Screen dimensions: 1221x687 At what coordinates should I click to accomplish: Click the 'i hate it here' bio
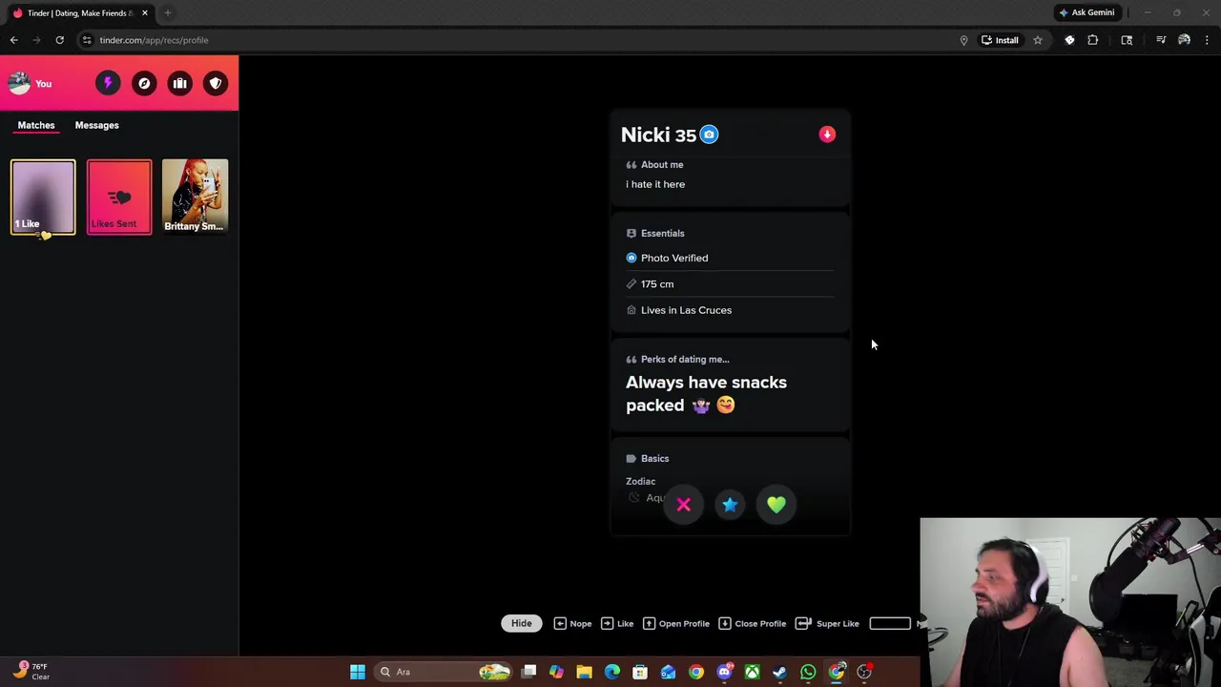point(655,184)
